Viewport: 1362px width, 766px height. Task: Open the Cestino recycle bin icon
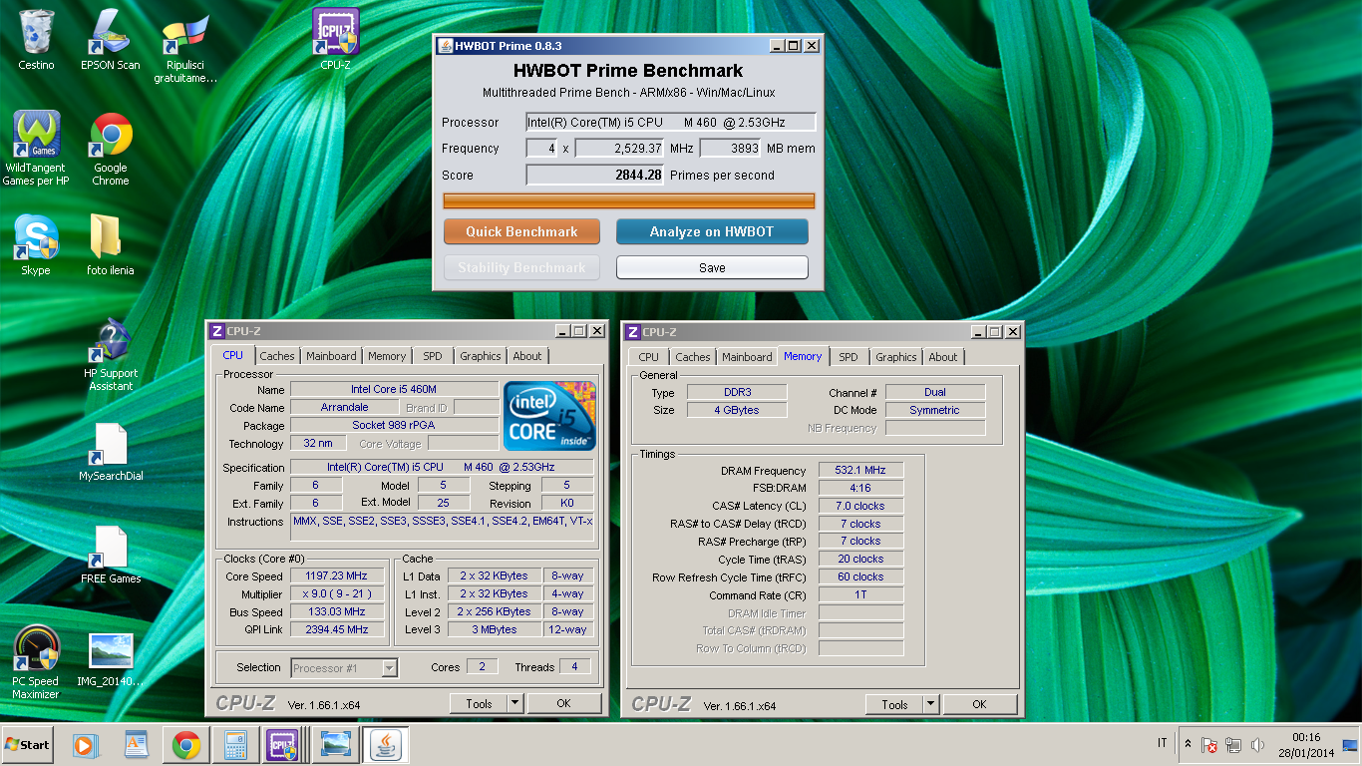(x=37, y=40)
